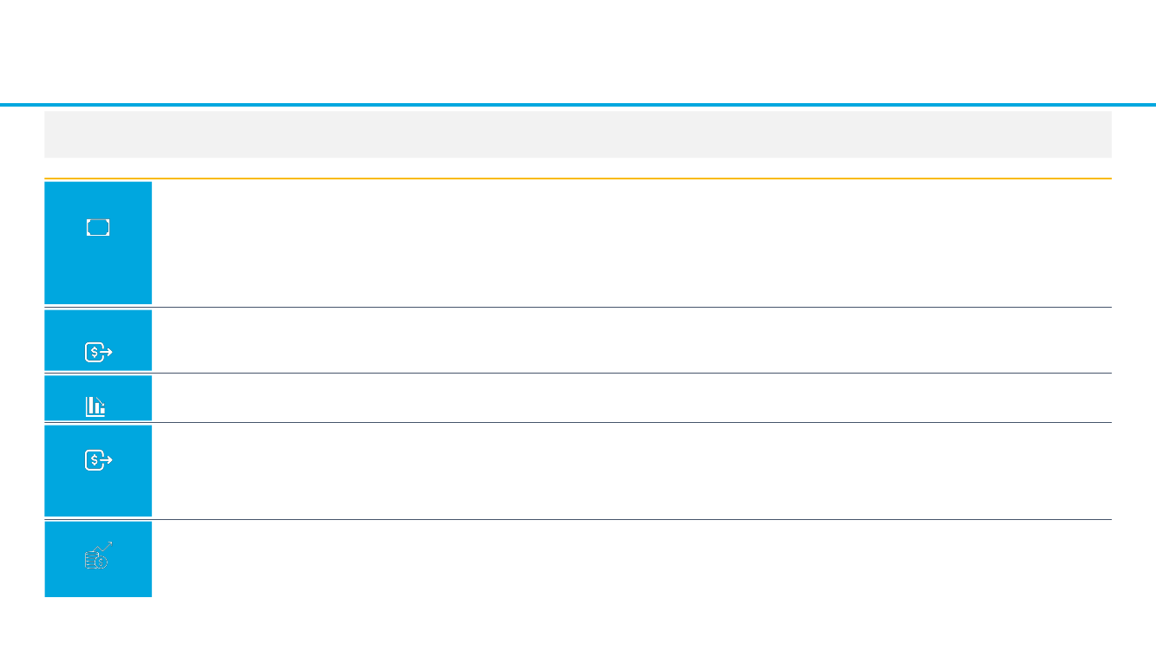This screenshot has width=1156, height=650.
Task: Click the blue tile left of the bar chart icon
Action: click(64, 399)
